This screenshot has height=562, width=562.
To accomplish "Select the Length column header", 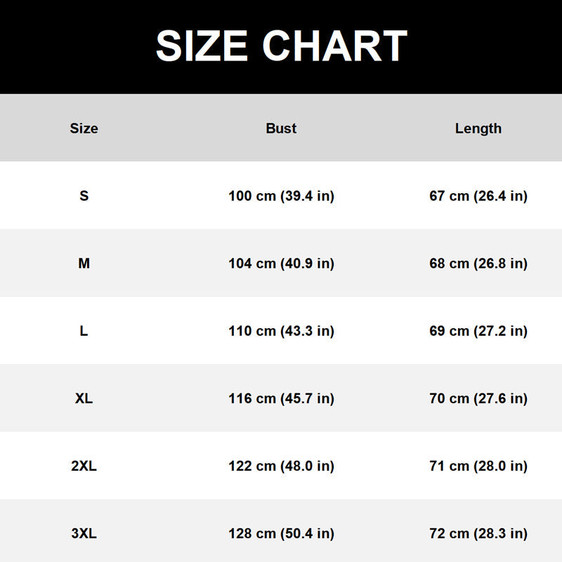I will [x=478, y=129].
